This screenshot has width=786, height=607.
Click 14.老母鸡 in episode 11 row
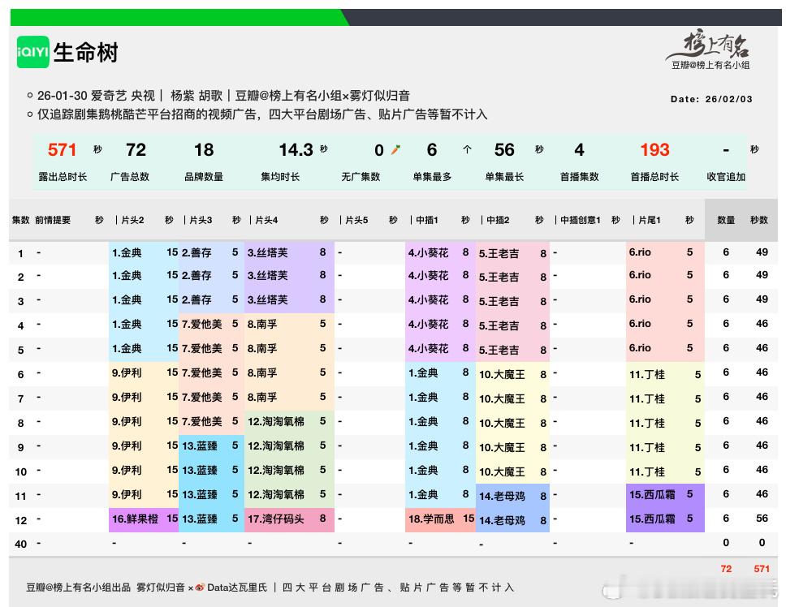point(503,496)
